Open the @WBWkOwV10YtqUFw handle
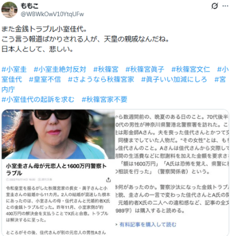Viewport: 234px width, 236px height. (52, 14)
